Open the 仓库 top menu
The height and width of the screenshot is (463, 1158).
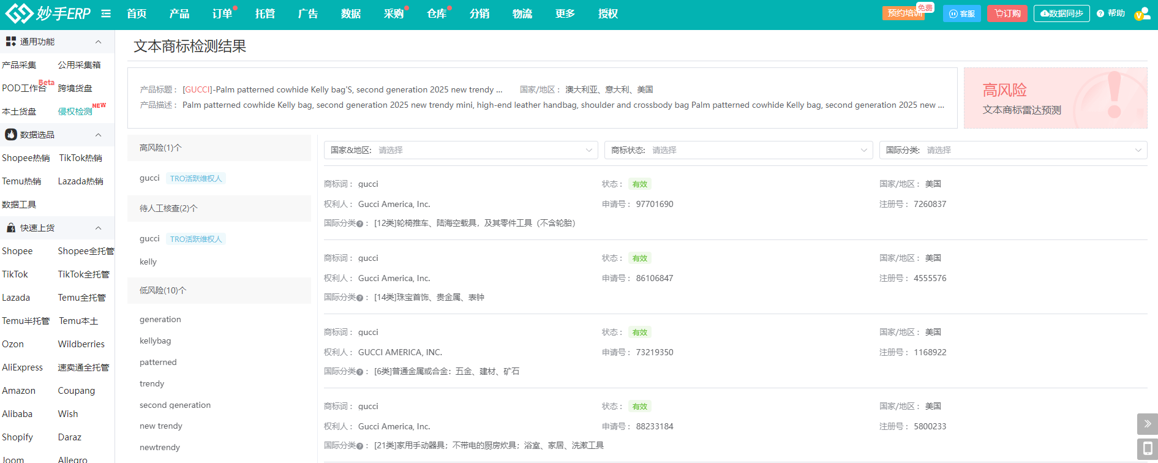(x=437, y=13)
